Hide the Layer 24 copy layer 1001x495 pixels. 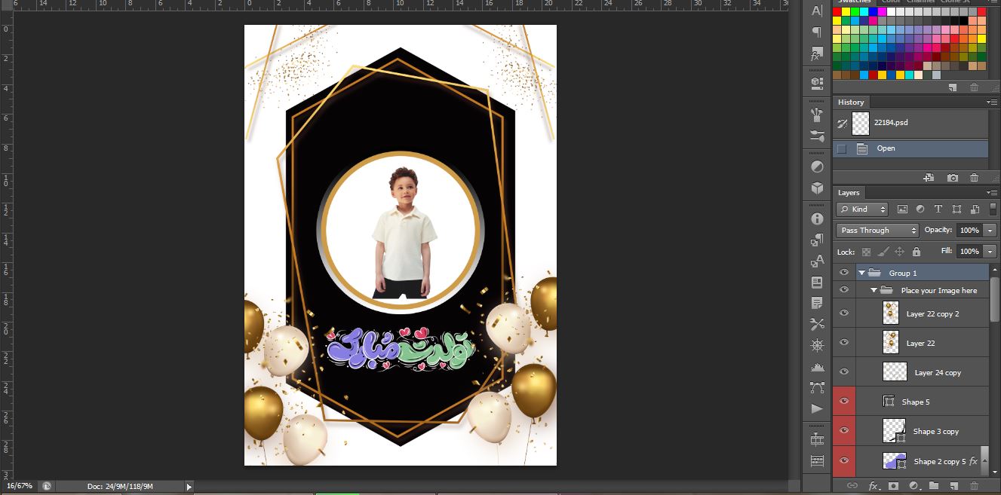(844, 371)
